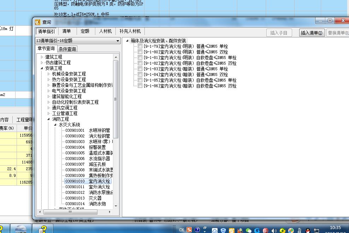Click the tree scroll right arrow
Screen dimensions: 349x233
[x=110, y=212]
